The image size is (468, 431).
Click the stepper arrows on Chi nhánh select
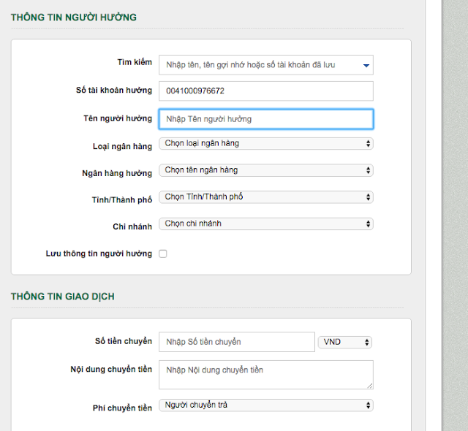tap(368, 224)
